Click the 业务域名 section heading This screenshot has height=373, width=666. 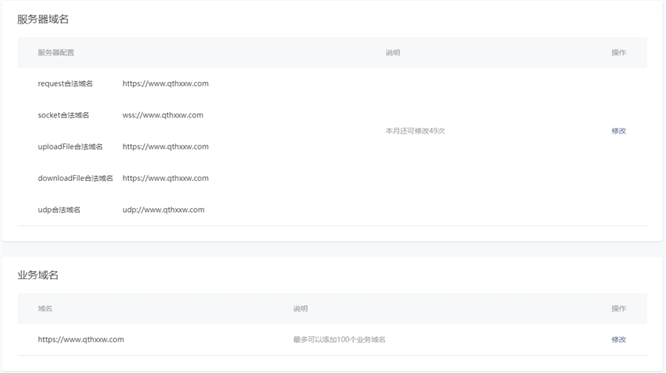coord(38,275)
